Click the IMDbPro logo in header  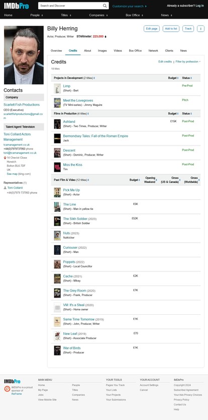point(16,6)
